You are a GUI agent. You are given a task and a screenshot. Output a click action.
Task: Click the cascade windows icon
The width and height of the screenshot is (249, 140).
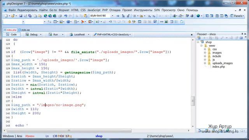coord(226,16)
